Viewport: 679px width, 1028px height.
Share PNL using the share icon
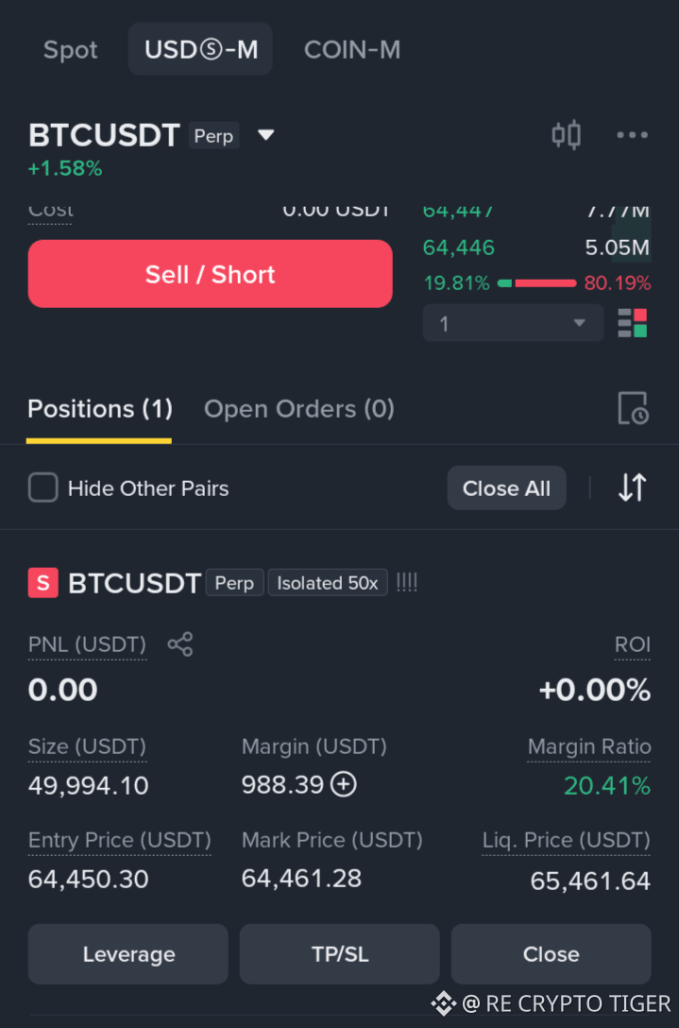[180, 644]
